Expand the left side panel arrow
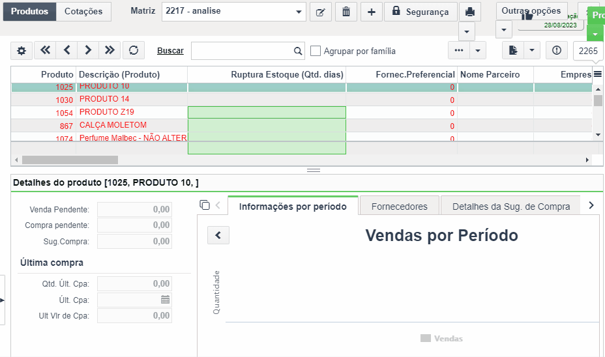Screen dimensions: 605x357 coord(3,300)
